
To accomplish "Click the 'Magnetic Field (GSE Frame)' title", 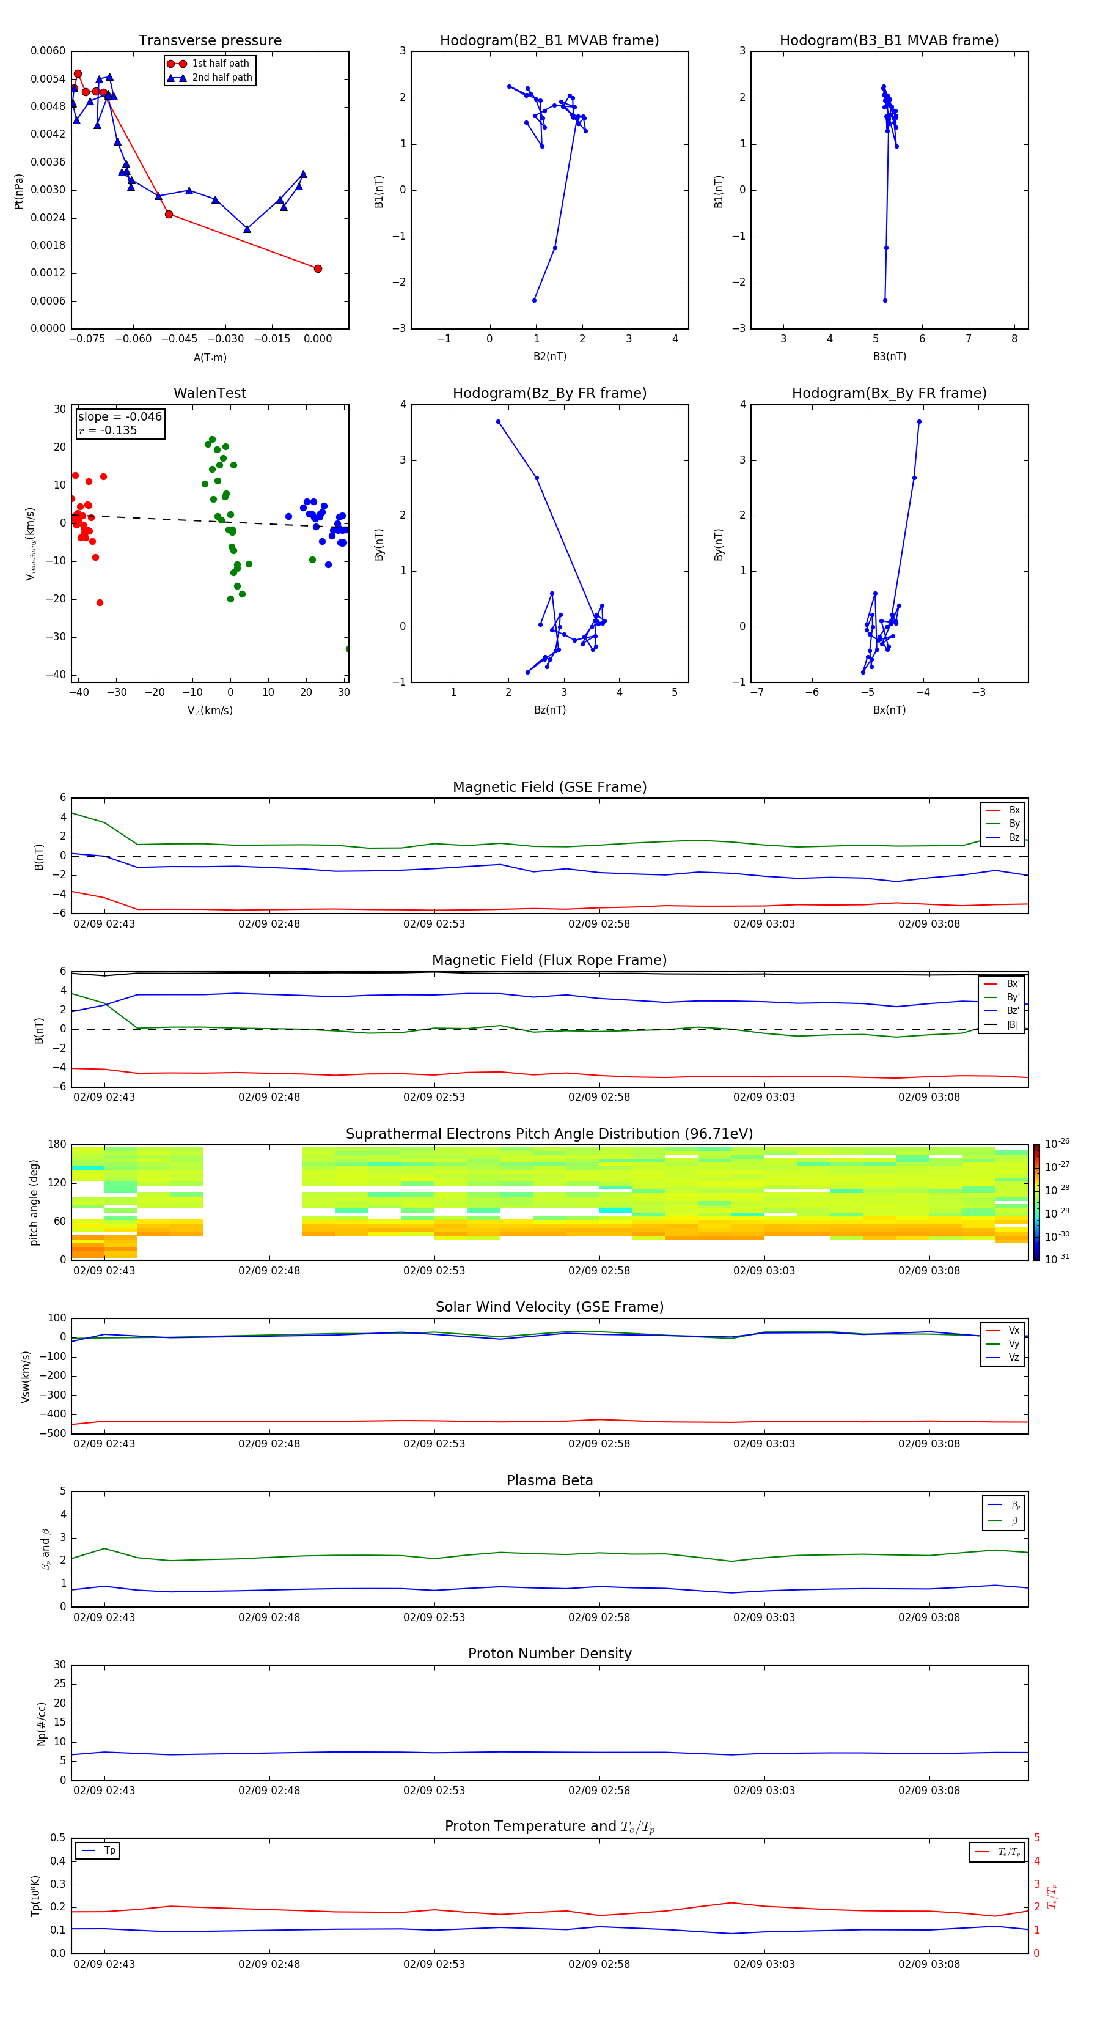I will pyautogui.click(x=549, y=787).
